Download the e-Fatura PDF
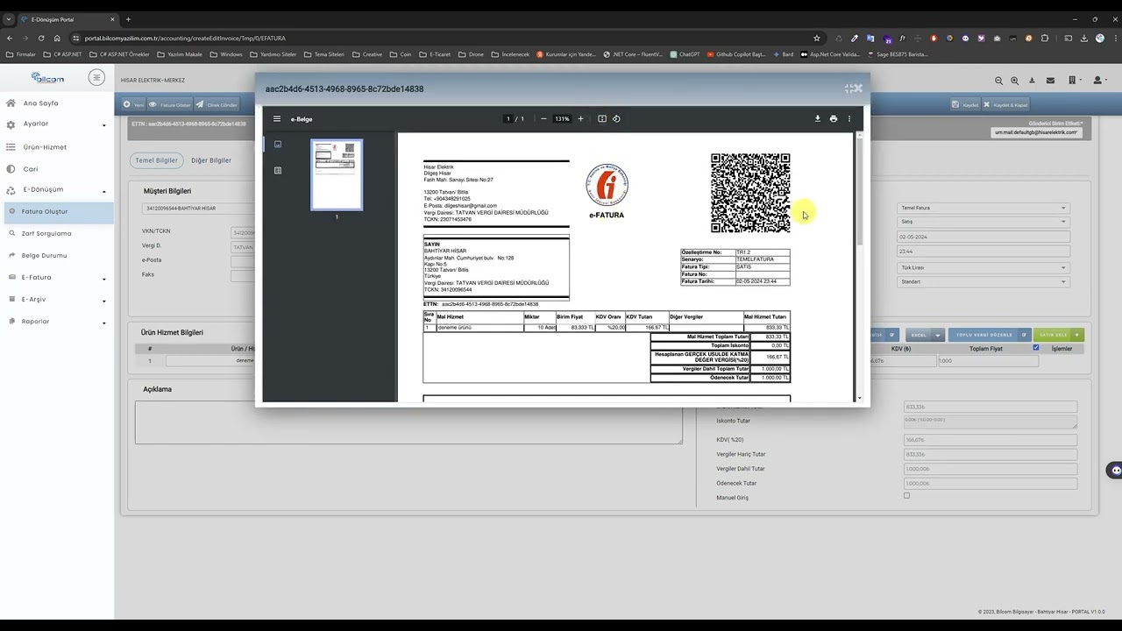 tap(818, 119)
